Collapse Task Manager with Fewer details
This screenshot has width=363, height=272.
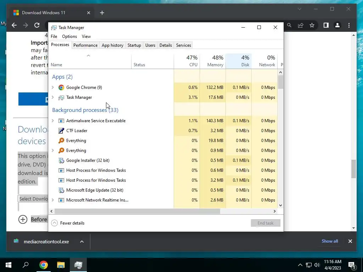68,223
